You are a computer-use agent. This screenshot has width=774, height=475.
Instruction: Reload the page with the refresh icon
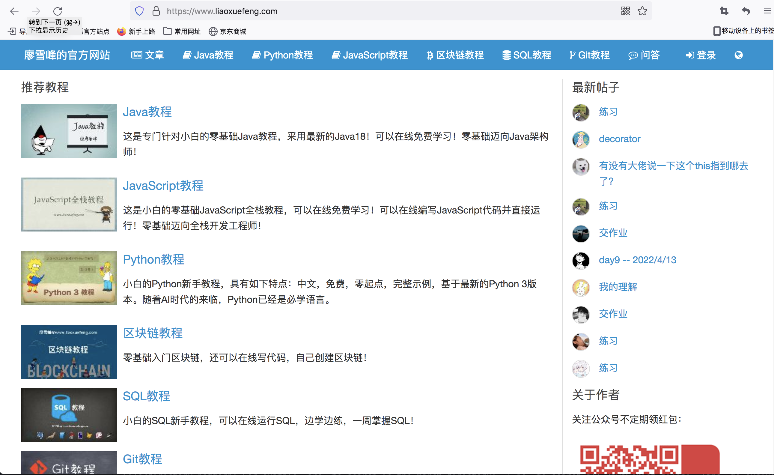[58, 11]
